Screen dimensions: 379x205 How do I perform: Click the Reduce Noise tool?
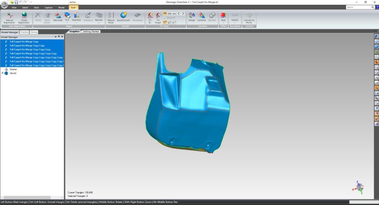click(111, 18)
